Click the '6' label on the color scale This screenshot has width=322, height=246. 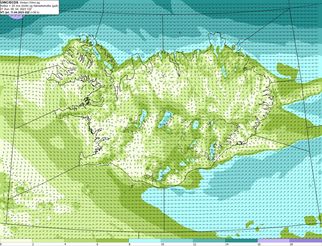(x=97, y=244)
